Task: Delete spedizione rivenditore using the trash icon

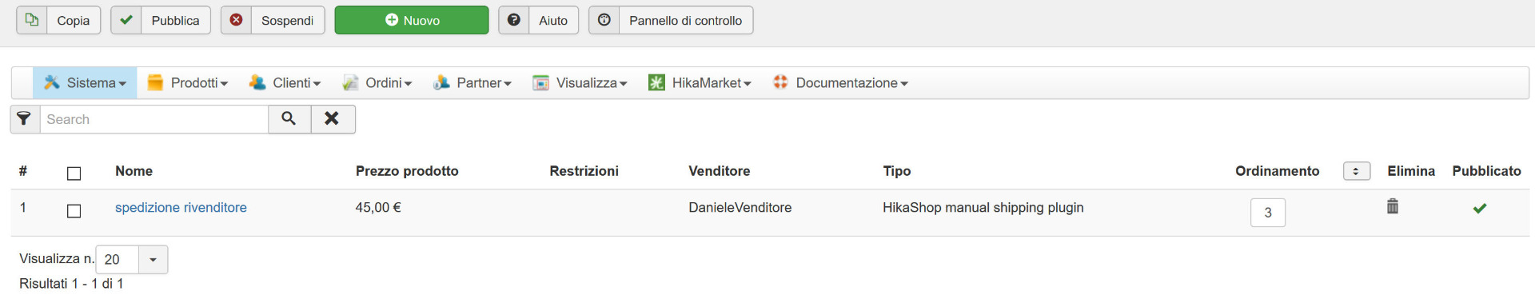Action: tap(1392, 206)
